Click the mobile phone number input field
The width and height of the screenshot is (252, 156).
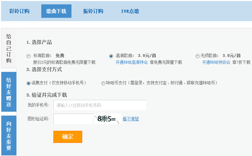[100, 105]
